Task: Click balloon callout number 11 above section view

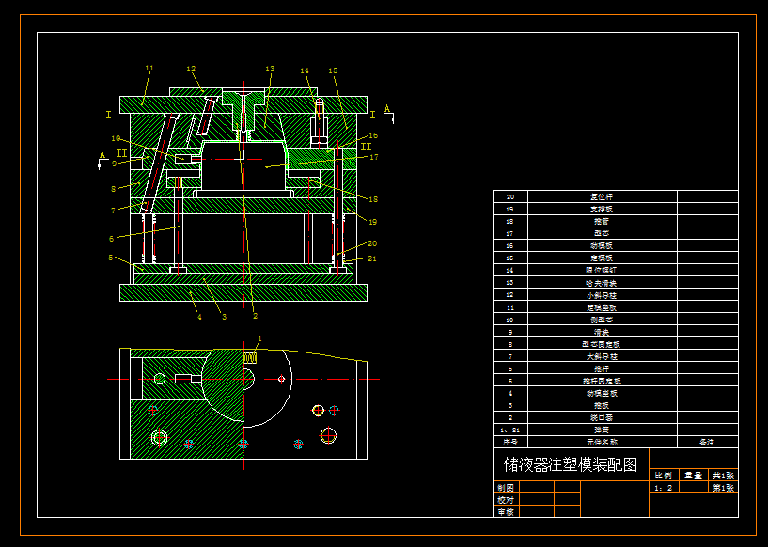Action: tap(148, 68)
